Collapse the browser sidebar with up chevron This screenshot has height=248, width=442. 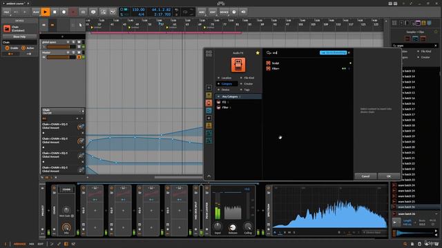tap(209, 176)
